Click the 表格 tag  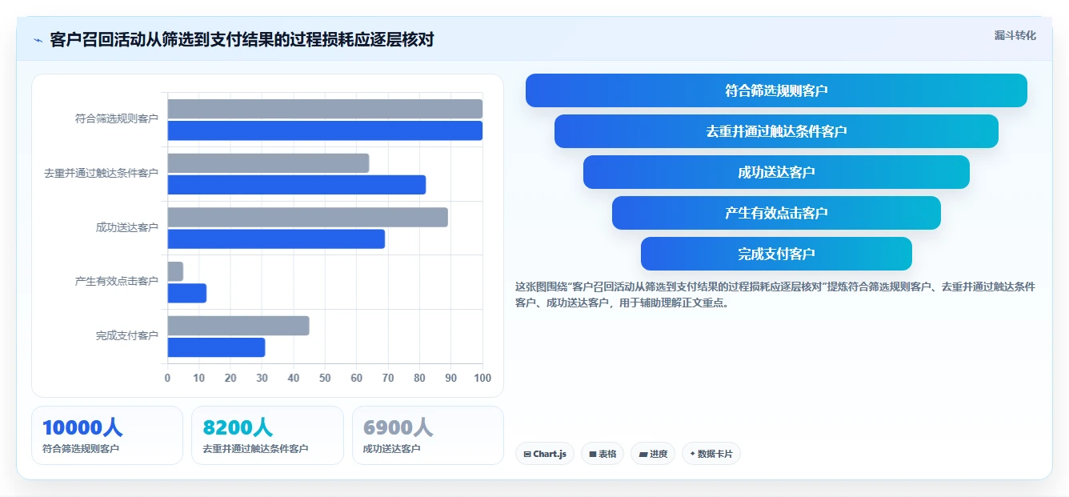pyautogui.click(x=603, y=454)
